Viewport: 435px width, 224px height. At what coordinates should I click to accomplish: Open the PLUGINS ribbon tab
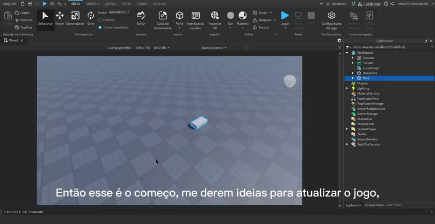click(159, 4)
